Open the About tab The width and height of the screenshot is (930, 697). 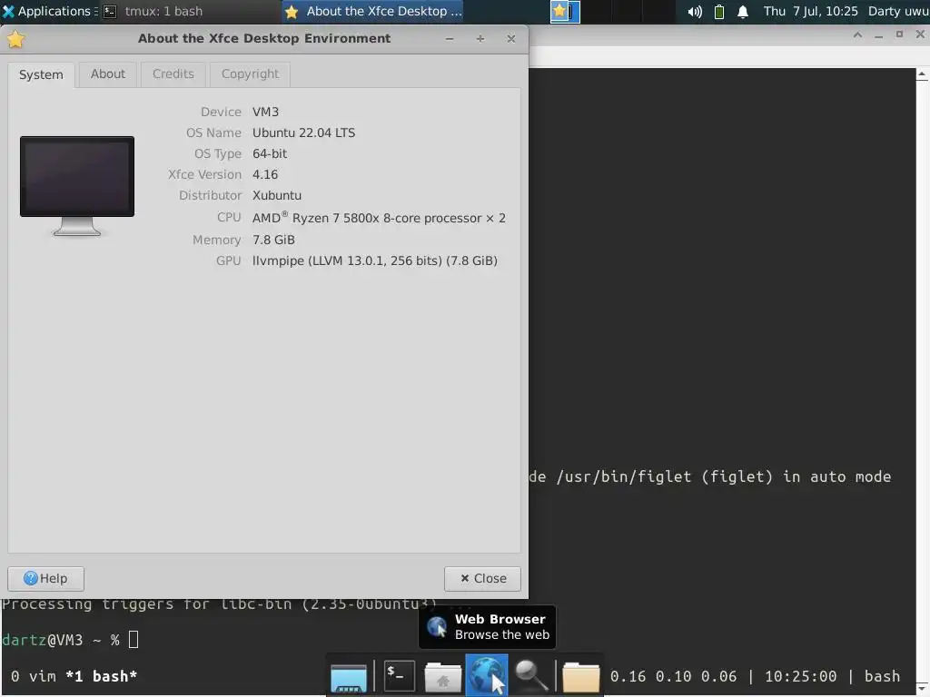pos(108,74)
